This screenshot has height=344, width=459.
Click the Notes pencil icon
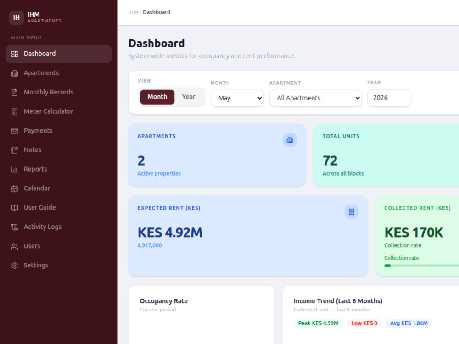(x=15, y=150)
